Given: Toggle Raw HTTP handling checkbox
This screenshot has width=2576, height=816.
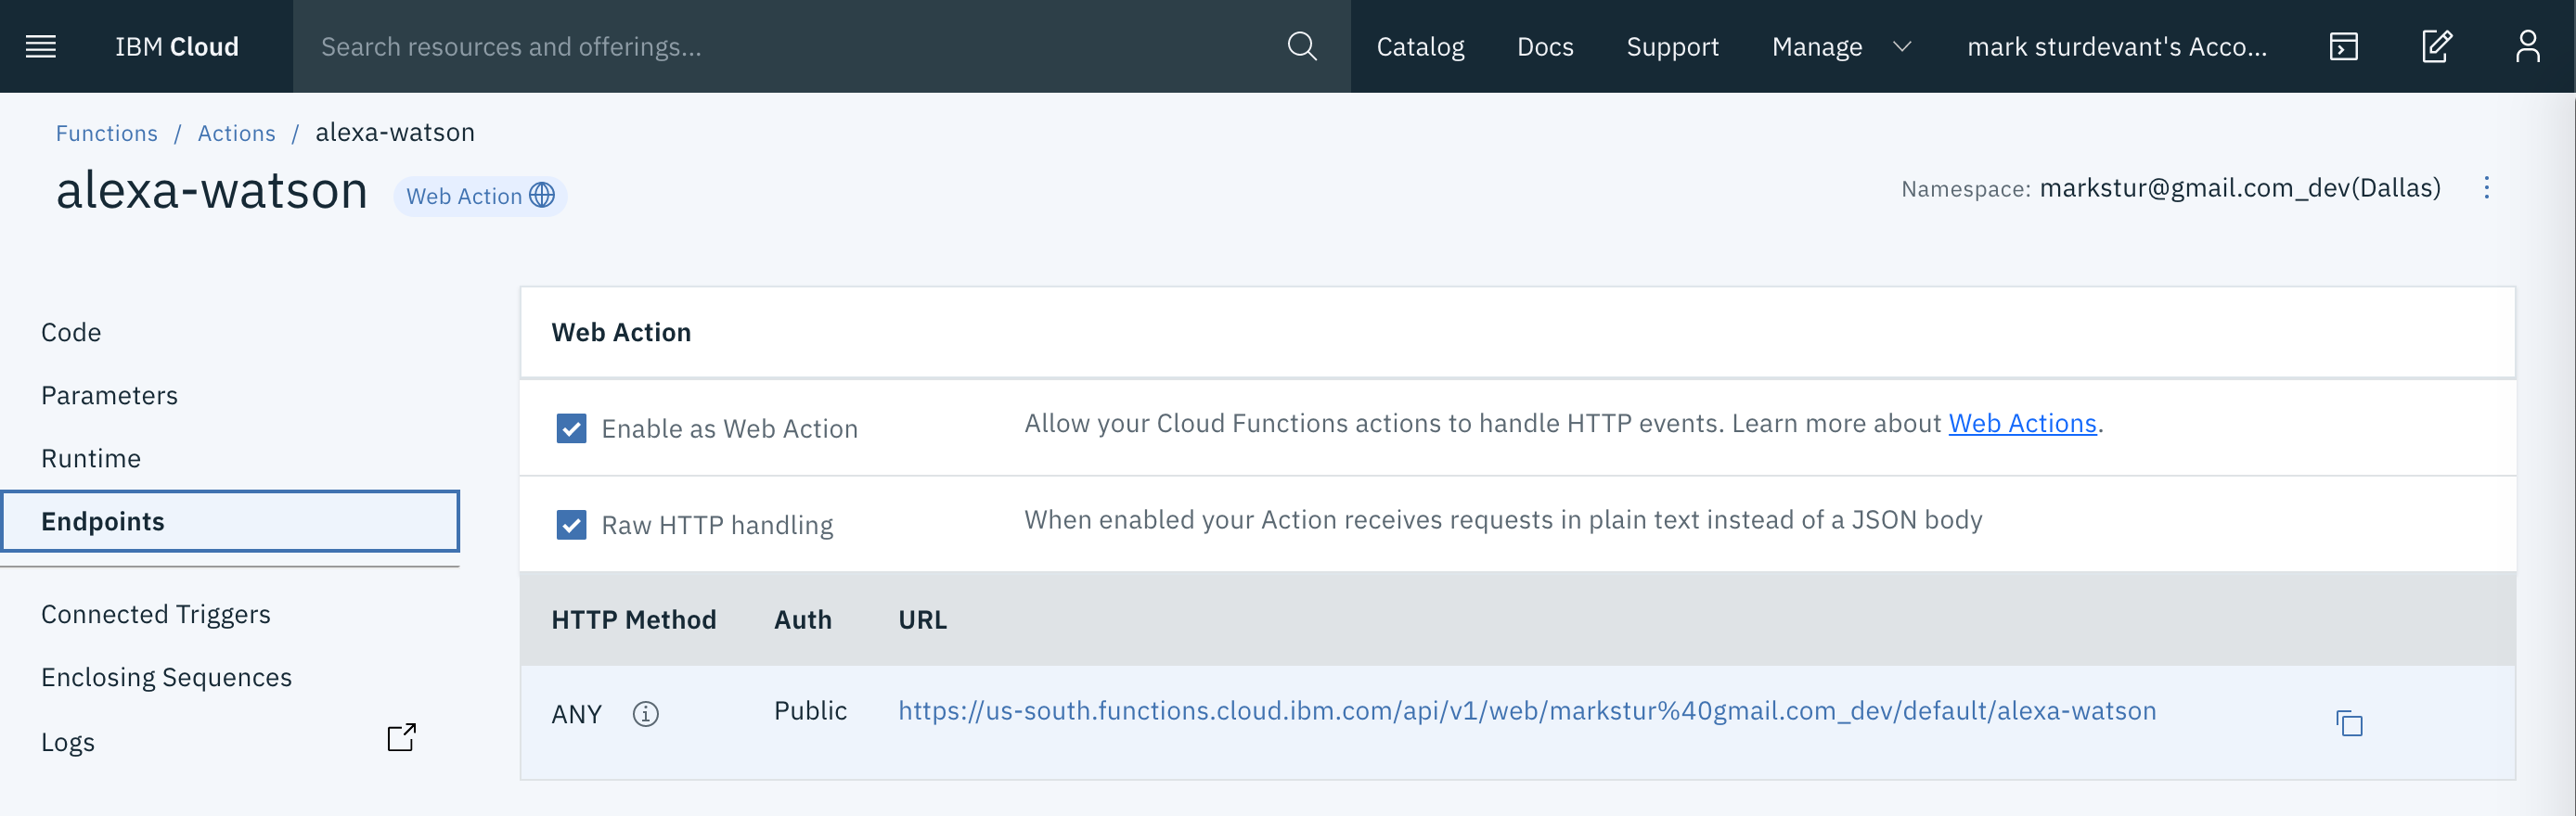Looking at the screenshot, I should 571,526.
